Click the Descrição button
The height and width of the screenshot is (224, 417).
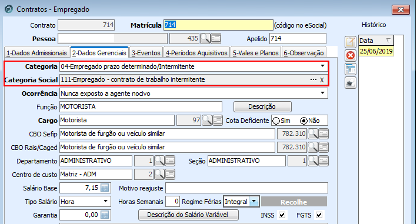[262, 106]
